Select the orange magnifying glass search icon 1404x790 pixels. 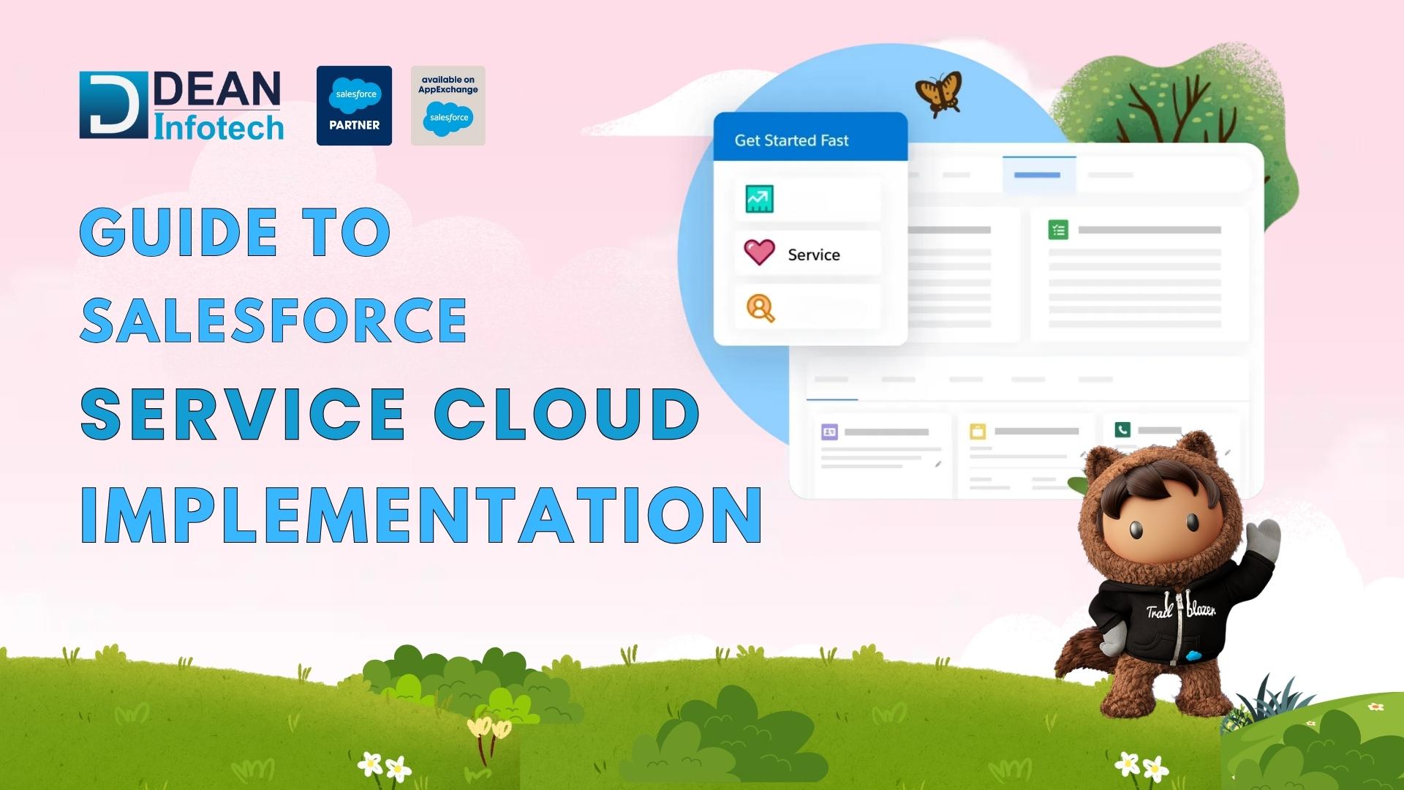760,308
